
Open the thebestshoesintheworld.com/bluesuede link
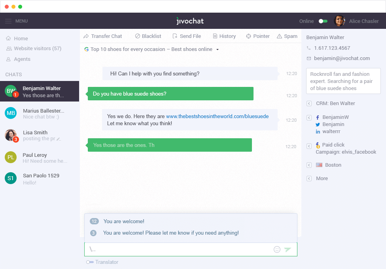[x=217, y=117]
